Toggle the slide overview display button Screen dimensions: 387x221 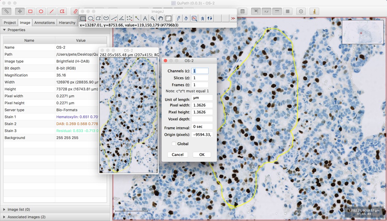(256, 11)
